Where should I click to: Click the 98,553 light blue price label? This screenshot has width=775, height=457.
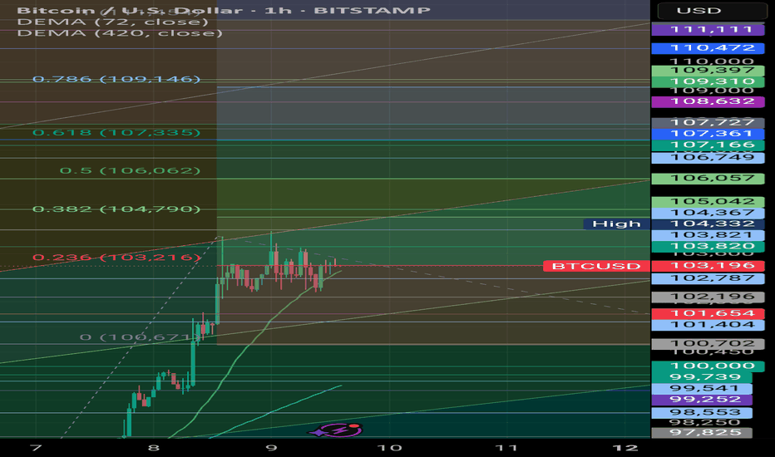[x=702, y=412]
